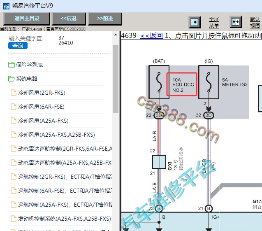The image size is (262, 231).
Task: Click the B connector at pin 21
Action: coord(209,208)
